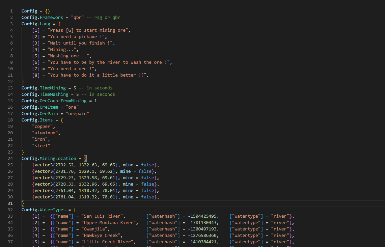Click line number 1 in the gutter
The width and height of the screenshot is (385, 247).
(11, 11)
